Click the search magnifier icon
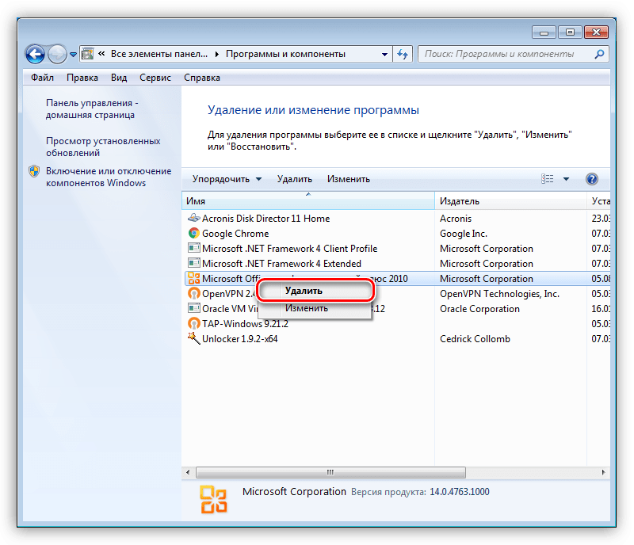 click(599, 54)
